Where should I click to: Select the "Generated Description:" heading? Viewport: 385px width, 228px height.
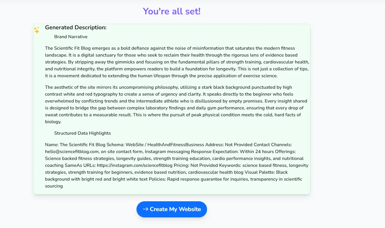tap(75, 27)
